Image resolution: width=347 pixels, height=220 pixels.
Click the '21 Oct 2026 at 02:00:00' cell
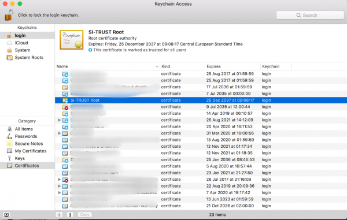tap(230, 206)
